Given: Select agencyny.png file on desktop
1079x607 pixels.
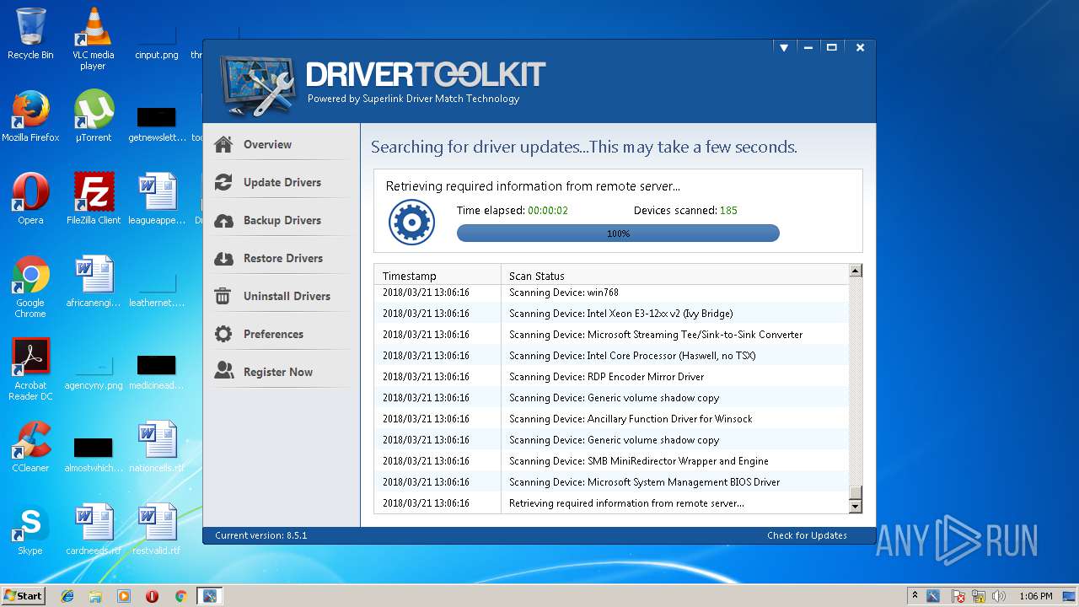Looking at the screenshot, I should pos(94,371).
